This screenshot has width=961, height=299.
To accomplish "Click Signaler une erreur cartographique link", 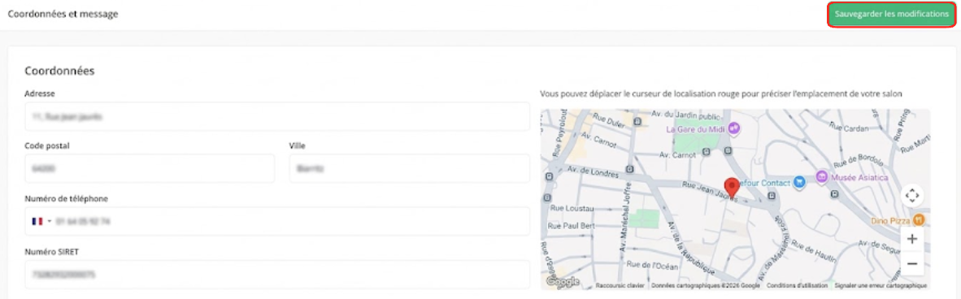I will [x=880, y=285].
